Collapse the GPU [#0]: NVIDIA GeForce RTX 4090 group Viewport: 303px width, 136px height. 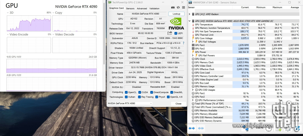click(x=189, y=21)
